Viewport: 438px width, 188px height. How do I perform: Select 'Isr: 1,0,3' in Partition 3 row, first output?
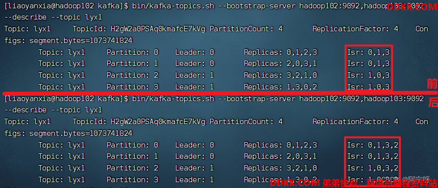[368, 87]
